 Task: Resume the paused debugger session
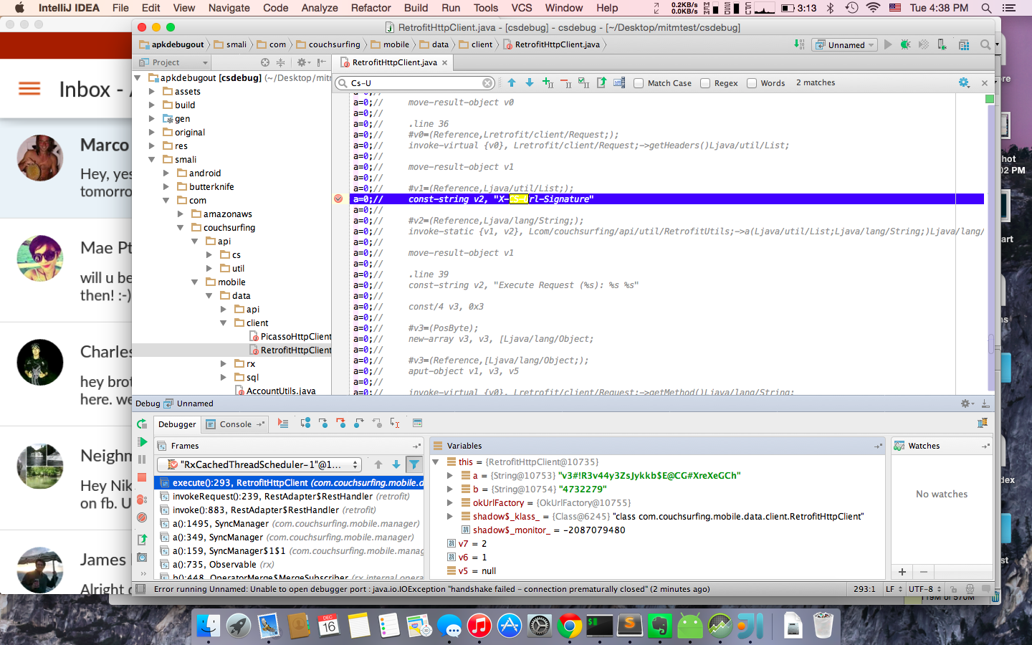[x=141, y=441]
